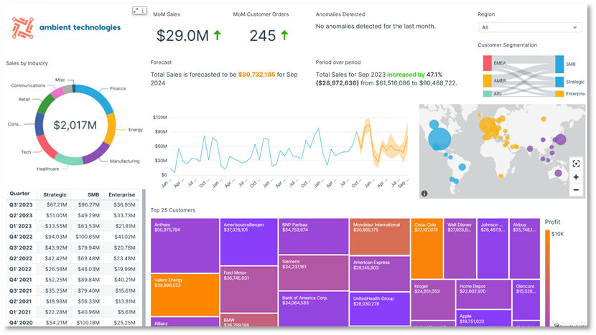The height and width of the screenshot is (335, 596).
Task: Click the Ambient Technologies logo
Action: (x=67, y=28)
